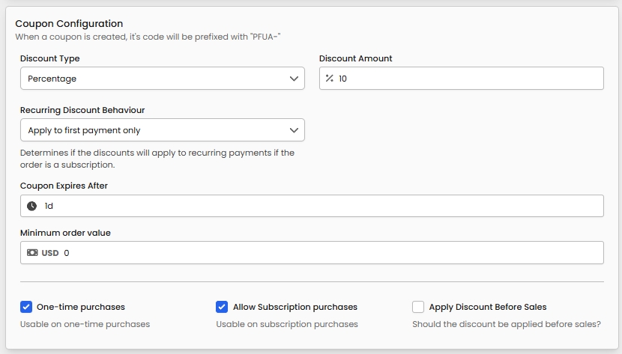This screenshot has width=622, height=354.
Task: Click the Recurring Discount Behaviour chevron arrow
Action: (x=294, y=130)
